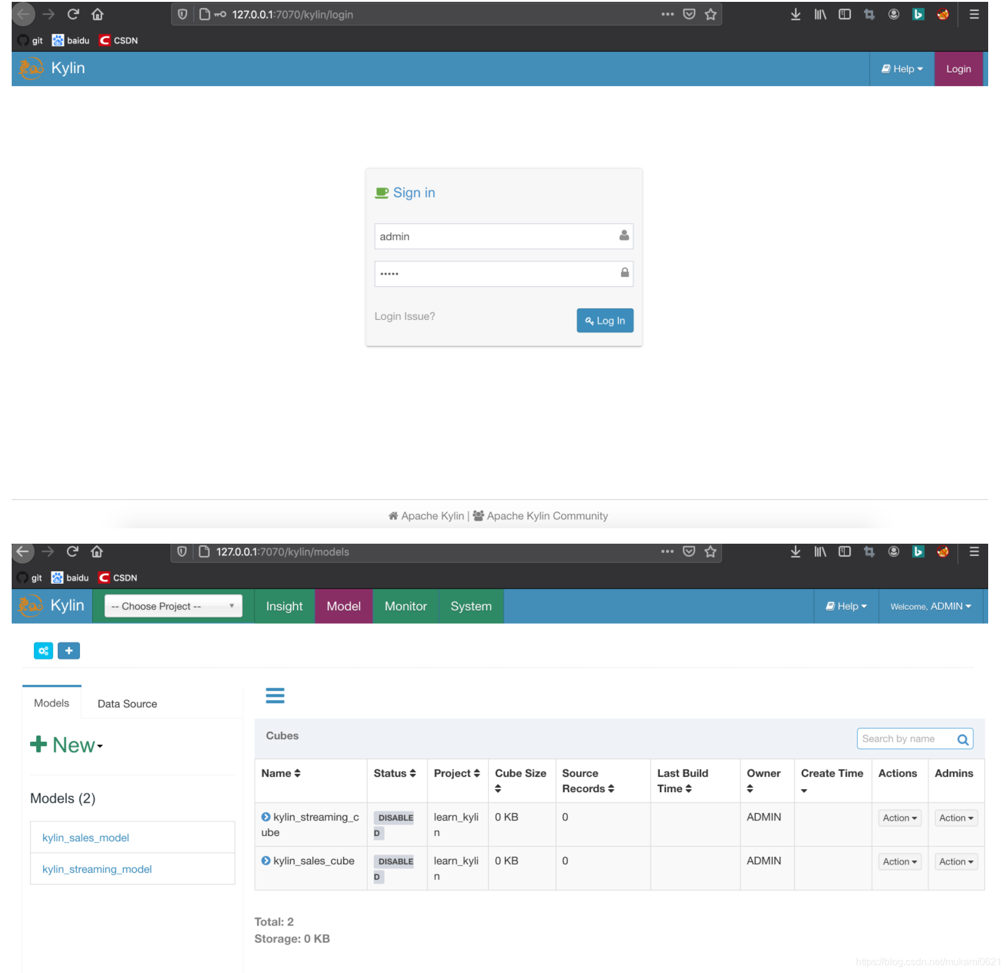The image size is (1006, 973).
Task: Reload page in models browser window
Action: point(73,552)
